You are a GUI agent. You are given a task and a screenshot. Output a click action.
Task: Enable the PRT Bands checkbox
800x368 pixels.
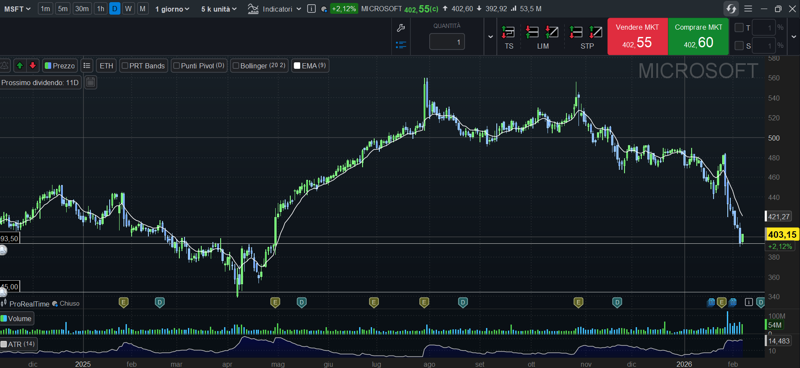coord(125,66)
